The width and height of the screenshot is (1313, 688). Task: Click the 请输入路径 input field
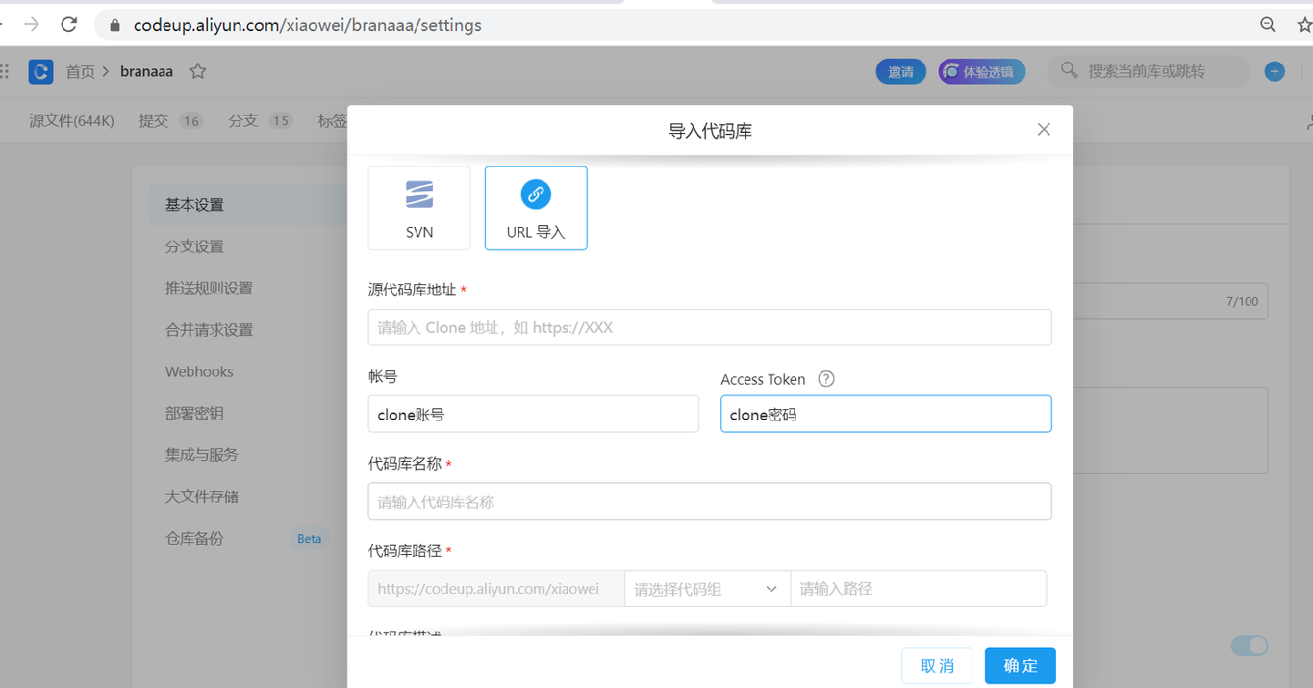[x=918, y=589]
